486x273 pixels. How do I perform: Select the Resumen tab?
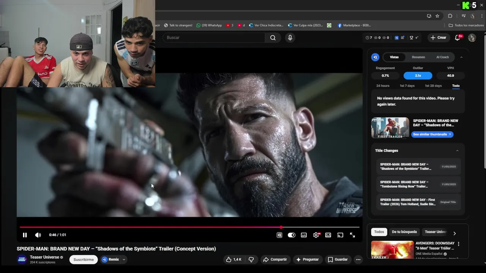pos(418,57)
